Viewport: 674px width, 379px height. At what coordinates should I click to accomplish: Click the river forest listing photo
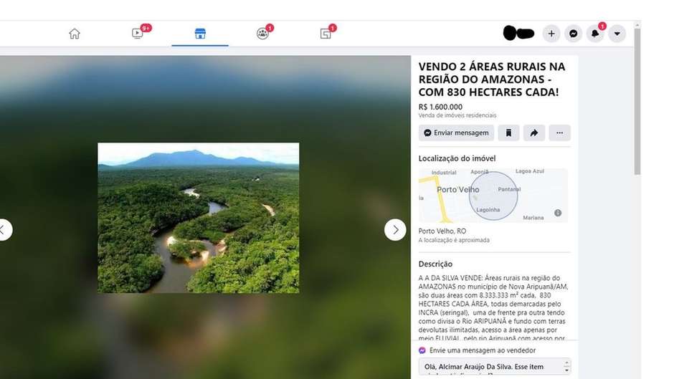coord(199,218)
